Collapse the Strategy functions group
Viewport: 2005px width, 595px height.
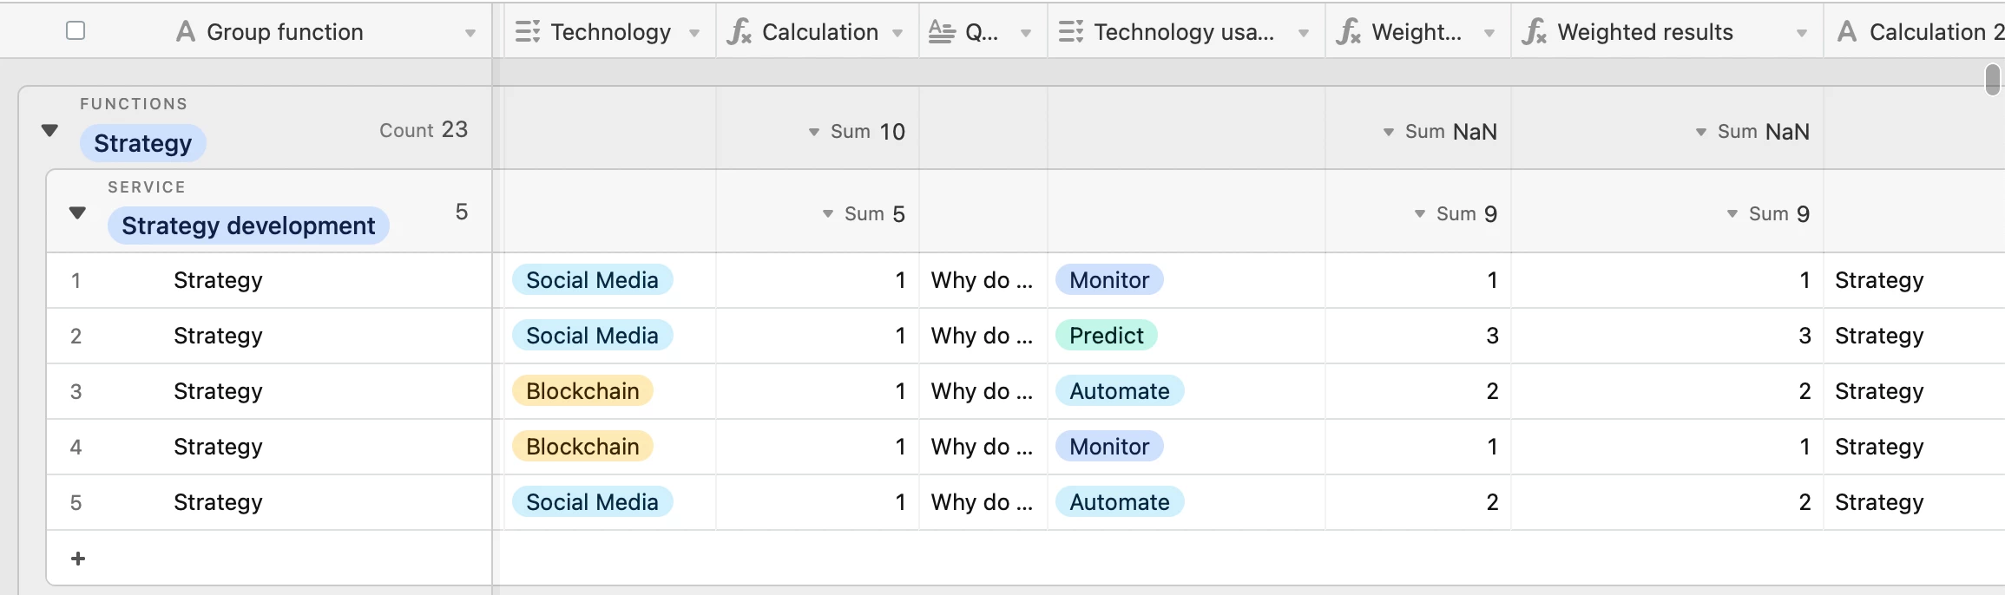tap(49, 130)
